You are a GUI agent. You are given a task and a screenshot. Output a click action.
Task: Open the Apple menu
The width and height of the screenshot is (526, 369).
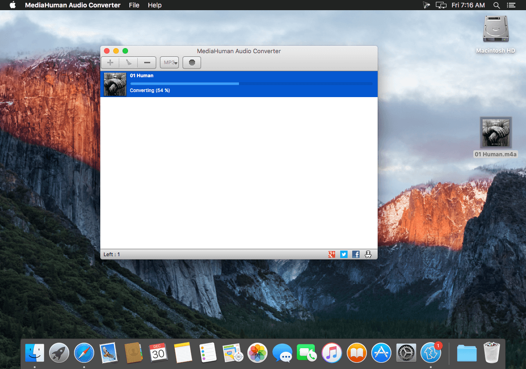[x=12, y=5]
